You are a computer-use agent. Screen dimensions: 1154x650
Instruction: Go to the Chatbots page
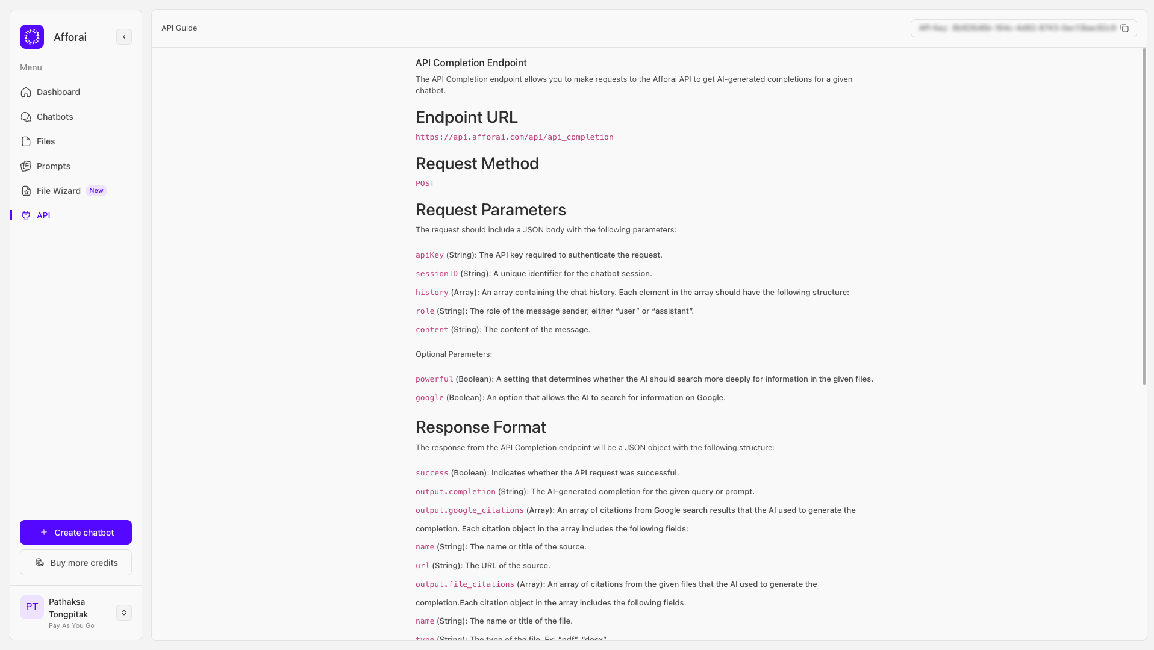[x=55, y=117]
